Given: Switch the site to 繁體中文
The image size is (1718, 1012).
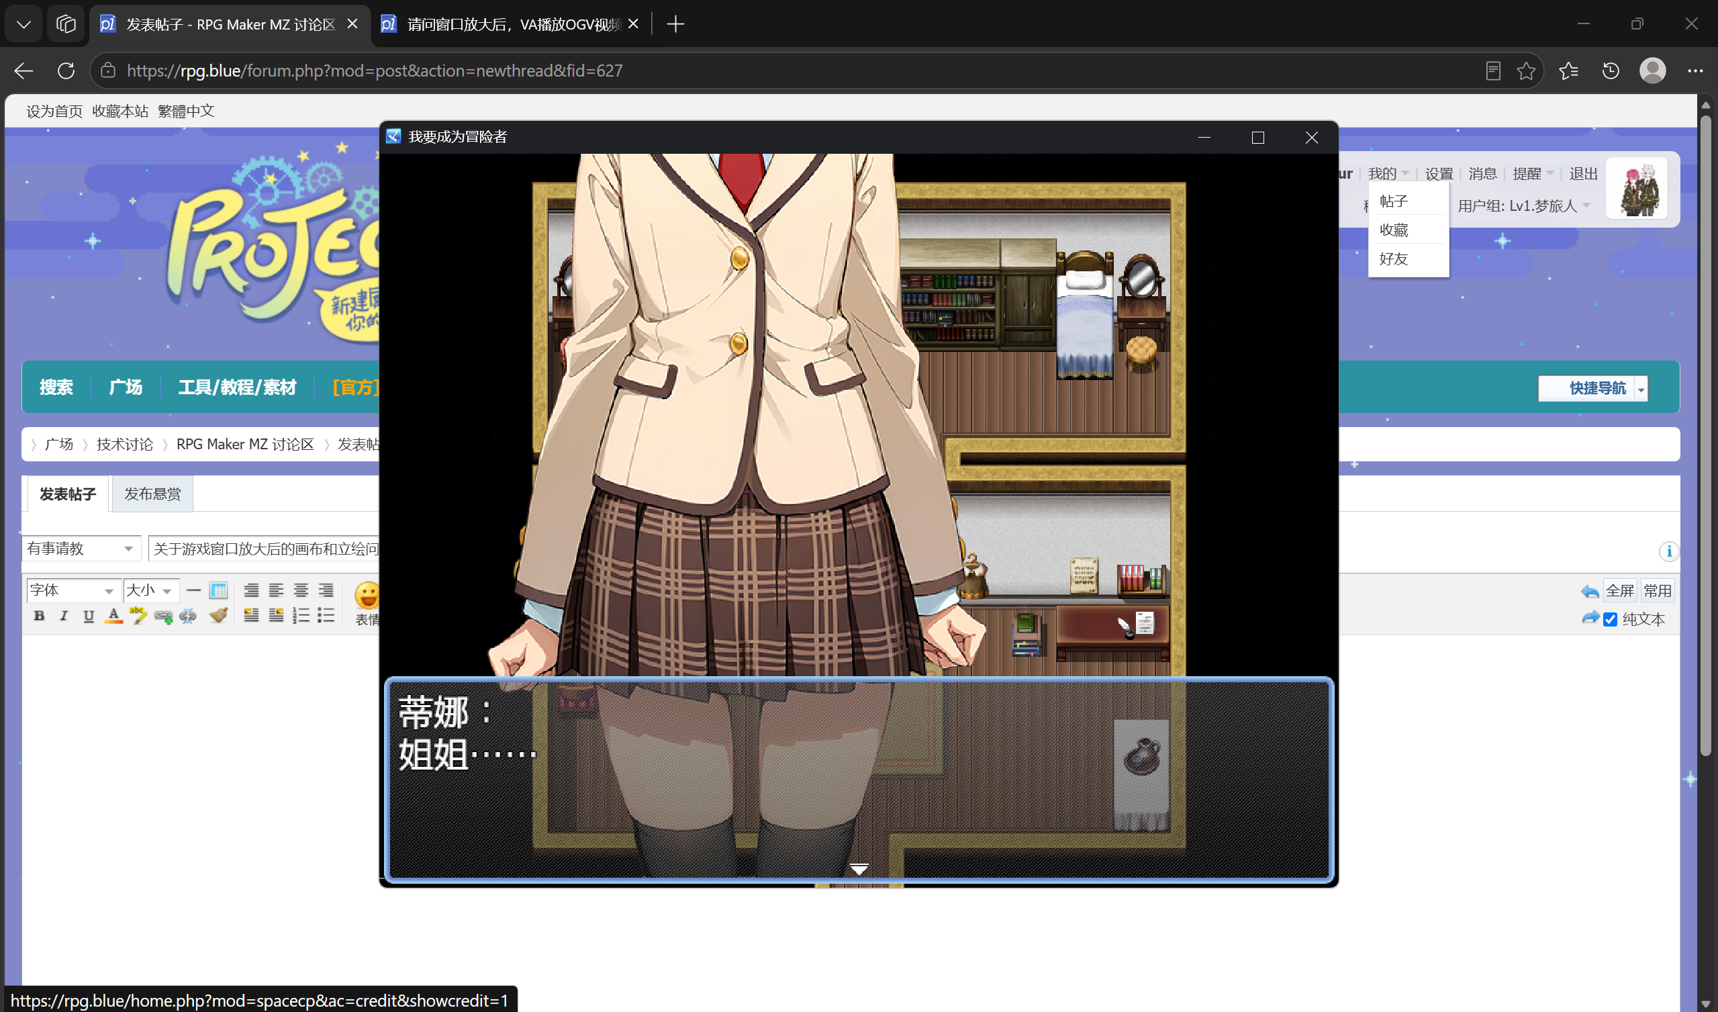Looking at the screenshot, I should click(186, 111).
